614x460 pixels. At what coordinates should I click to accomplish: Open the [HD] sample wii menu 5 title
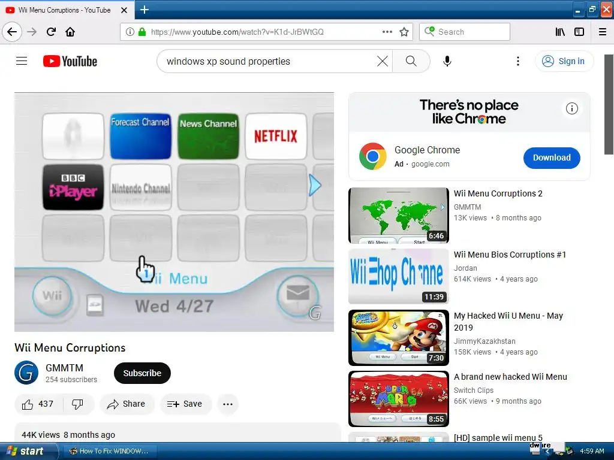coord(498,438)
